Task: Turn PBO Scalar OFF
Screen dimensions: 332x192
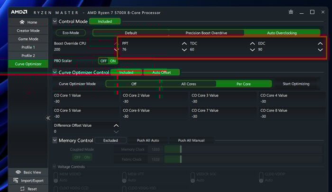Action: pos(103,61)
